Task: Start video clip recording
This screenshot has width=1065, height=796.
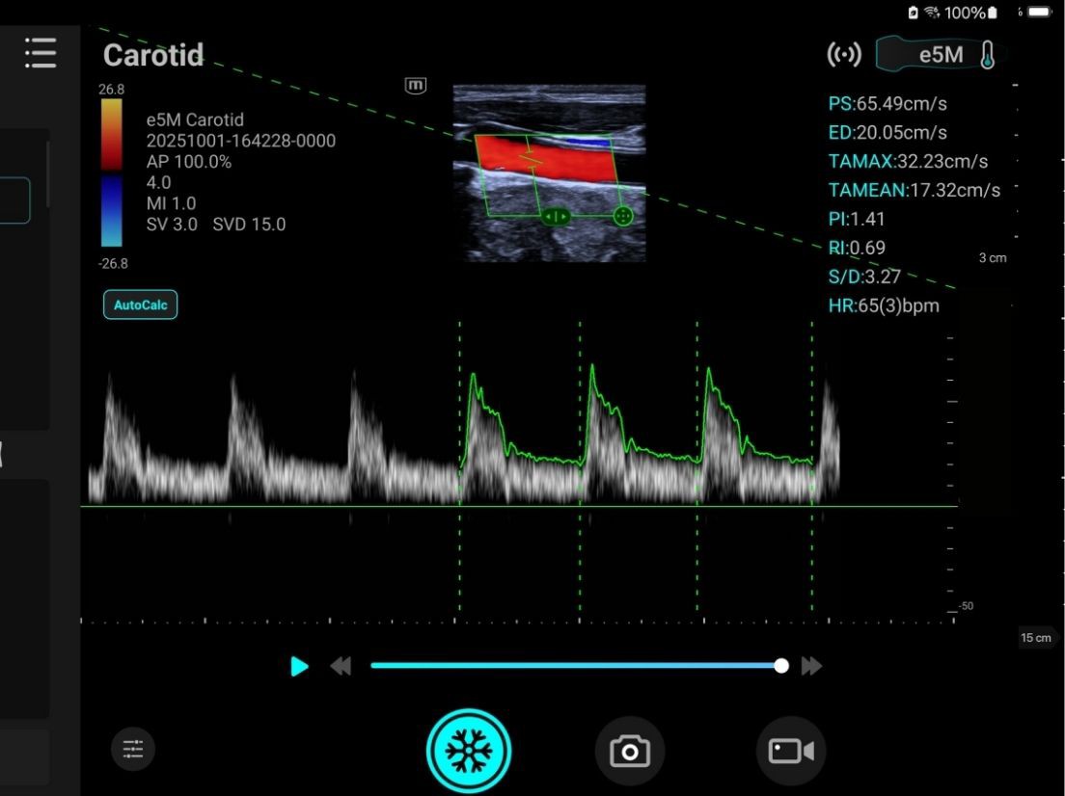Action: (791, 751)
